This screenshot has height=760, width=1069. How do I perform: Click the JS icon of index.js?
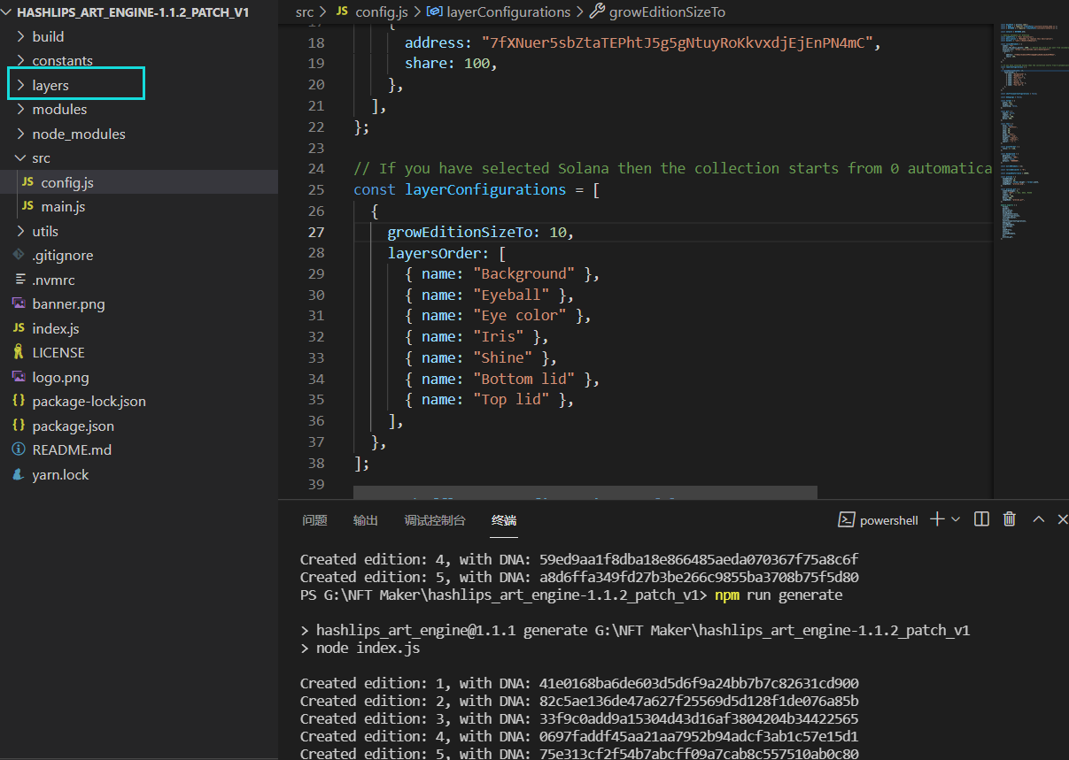[19, 328]
